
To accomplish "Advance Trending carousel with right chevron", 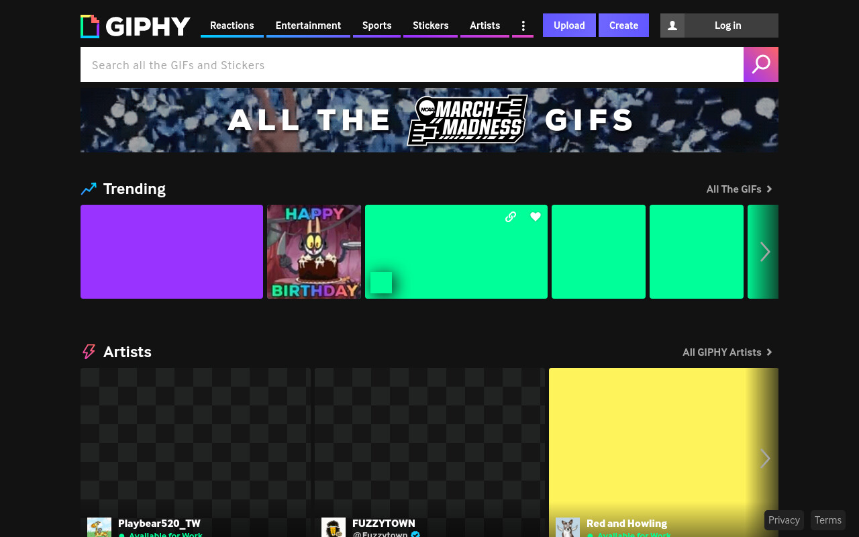I will pyautogui.click(x=765, y=252).
